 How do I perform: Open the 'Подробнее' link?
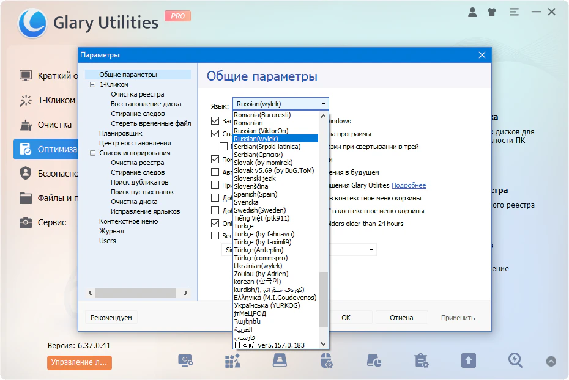pos(409,185)
